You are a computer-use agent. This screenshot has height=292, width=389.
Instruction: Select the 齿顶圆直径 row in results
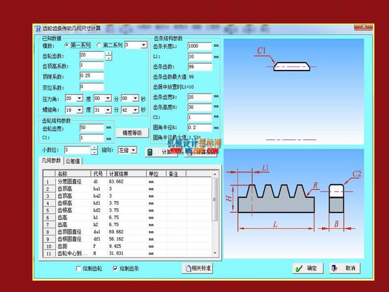click(x=128, y=232)
